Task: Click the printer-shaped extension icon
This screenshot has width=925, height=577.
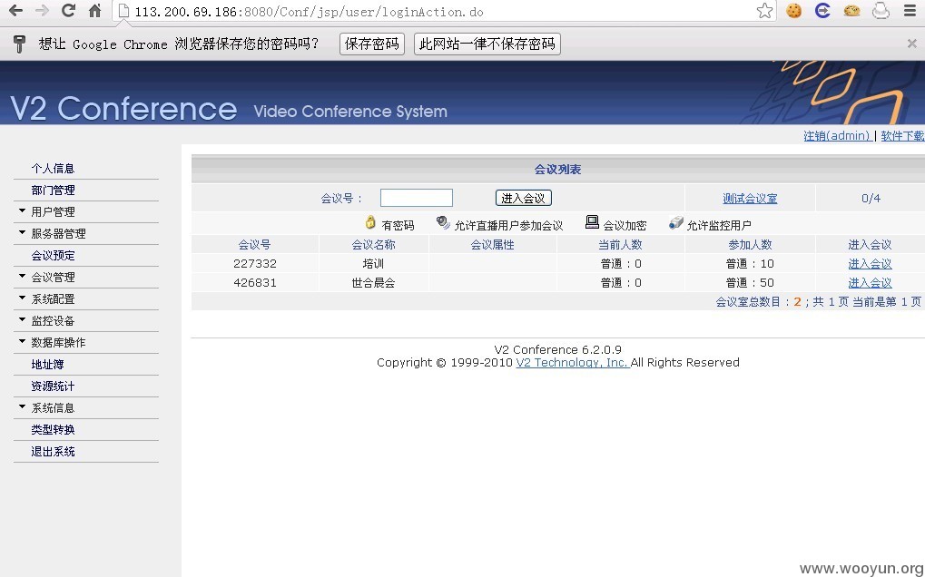Action: [881, 11]
